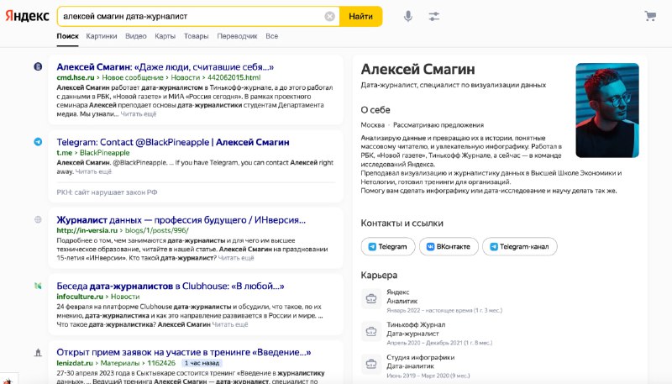This screenshot has width=672, height=384.
Task: Click Читать ещё under the Clubhouse result
Action: pyautogui.click(x=230, y=324)
